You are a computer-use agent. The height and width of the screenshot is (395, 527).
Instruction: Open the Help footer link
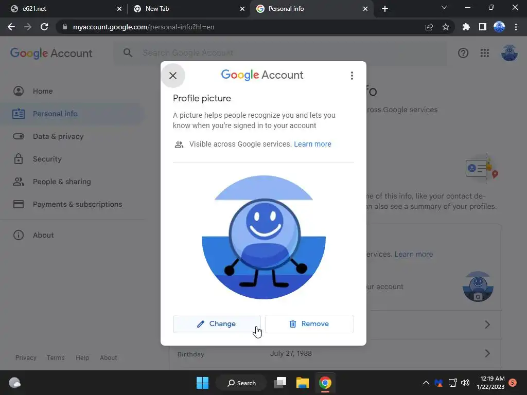tap(82, 358)
